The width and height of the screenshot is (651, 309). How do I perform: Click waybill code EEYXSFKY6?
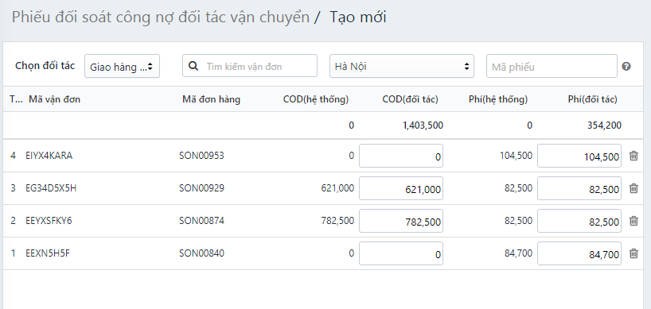(x=49, y=221)
